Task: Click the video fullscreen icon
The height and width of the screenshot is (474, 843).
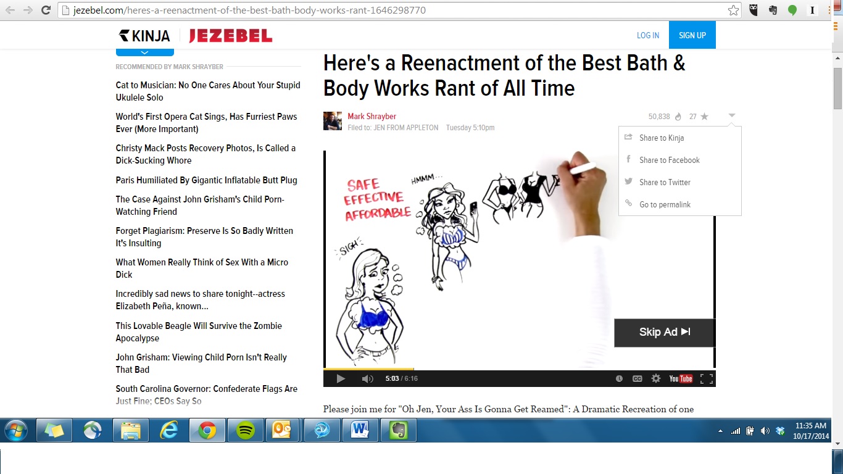Action: coord(706,378)
